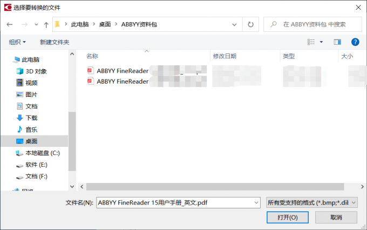Sort files by 名称 column
This screenshot has width=367, height=230.
click(92, 56)
